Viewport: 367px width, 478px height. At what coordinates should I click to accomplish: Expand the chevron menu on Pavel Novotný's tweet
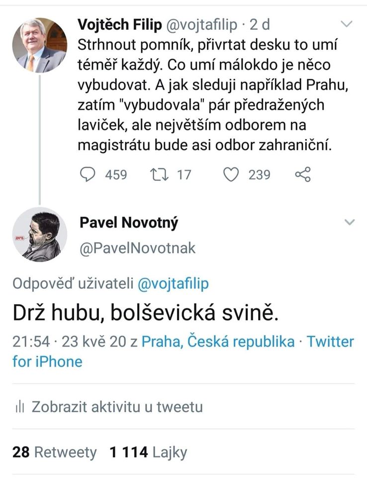pos(350,222)
